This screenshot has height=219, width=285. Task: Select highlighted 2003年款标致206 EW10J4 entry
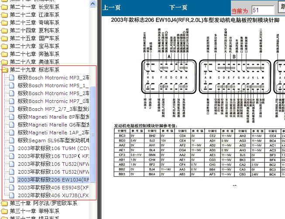pyautogui.click(x=53, y=180)
